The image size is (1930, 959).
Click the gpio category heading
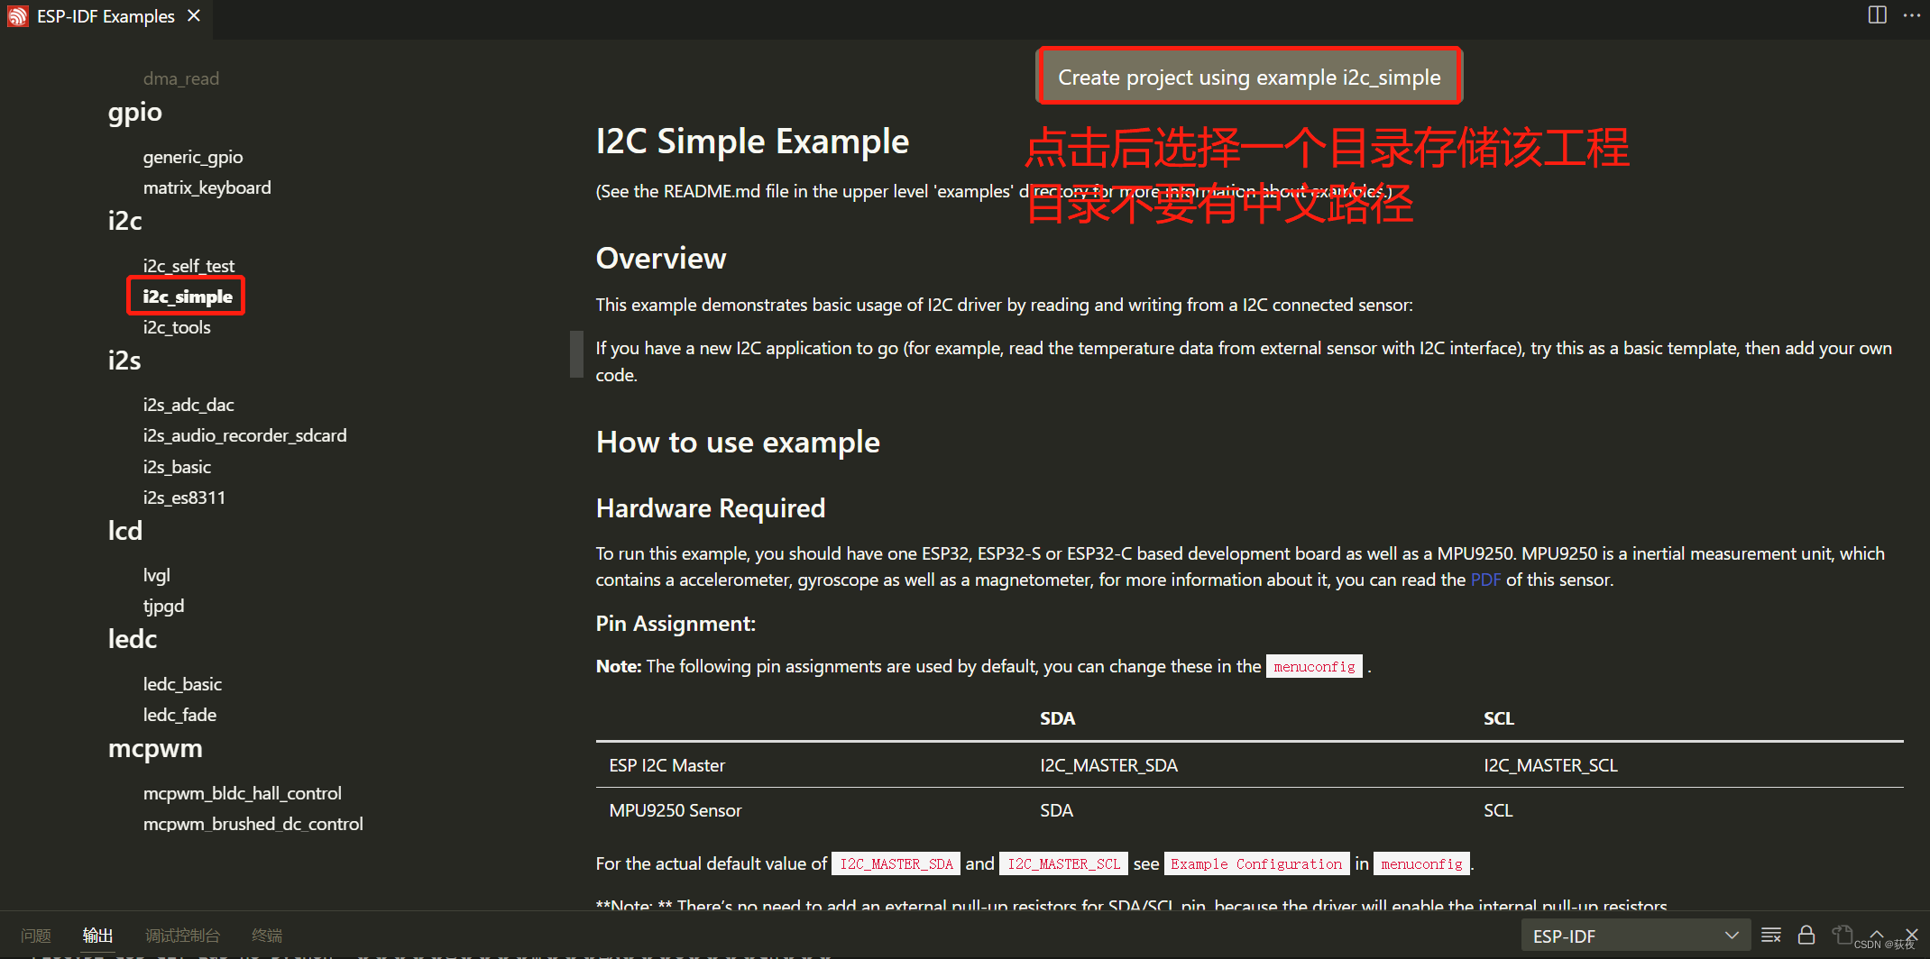135,113
